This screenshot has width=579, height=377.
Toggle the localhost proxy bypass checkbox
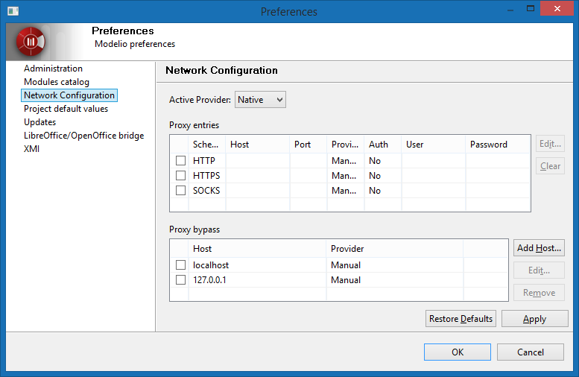(181, 265)
